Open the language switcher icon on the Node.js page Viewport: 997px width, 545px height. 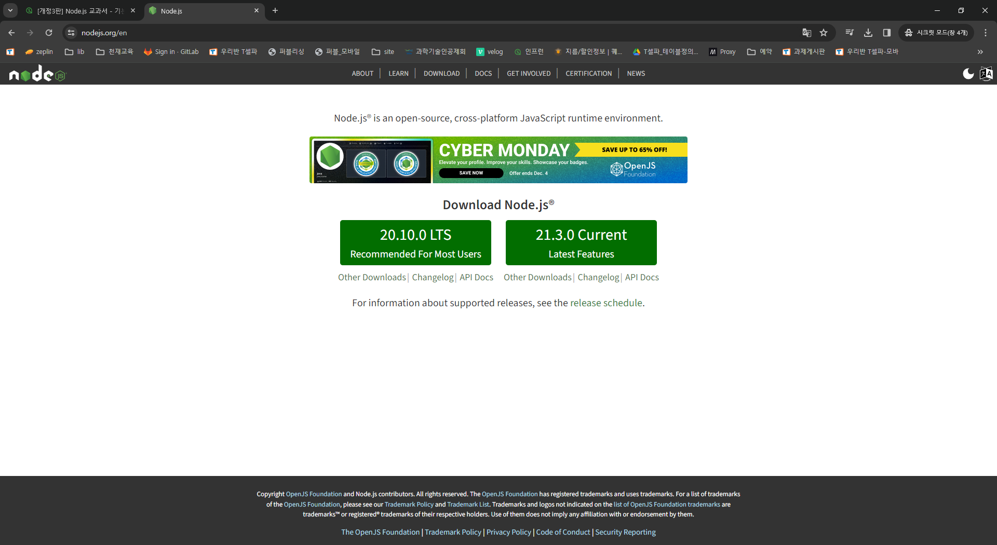[986, 74]
